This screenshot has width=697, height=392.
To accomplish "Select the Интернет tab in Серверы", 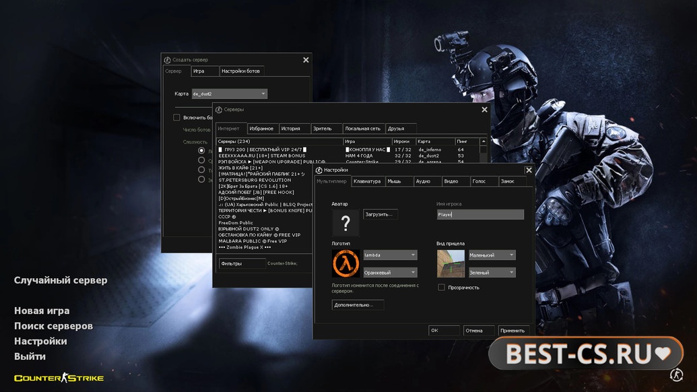I will (231, 129).
